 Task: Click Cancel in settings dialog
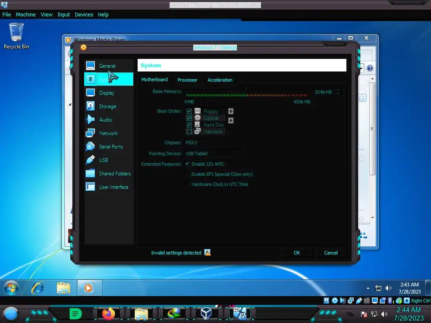click(331, 253)
